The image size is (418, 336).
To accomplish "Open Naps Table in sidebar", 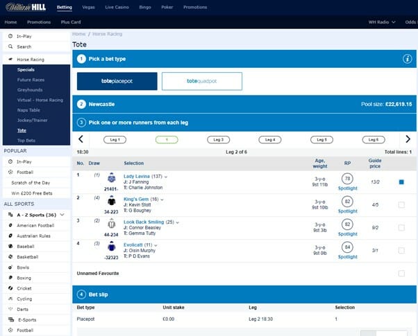I will click(x=28, y=110).
